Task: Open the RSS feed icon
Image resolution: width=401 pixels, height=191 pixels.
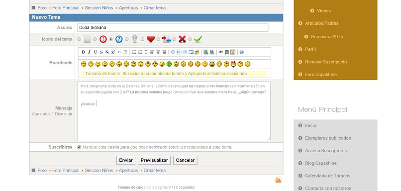Action: coord(278,180)
